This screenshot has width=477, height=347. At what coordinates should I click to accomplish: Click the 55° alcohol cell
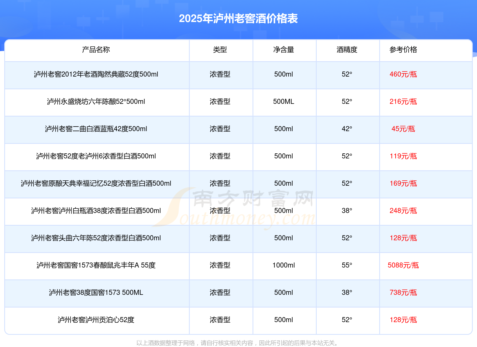(x=347, y=265)
